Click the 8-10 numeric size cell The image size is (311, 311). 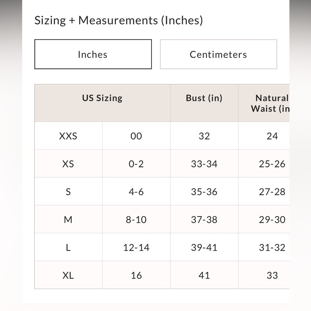136,219
